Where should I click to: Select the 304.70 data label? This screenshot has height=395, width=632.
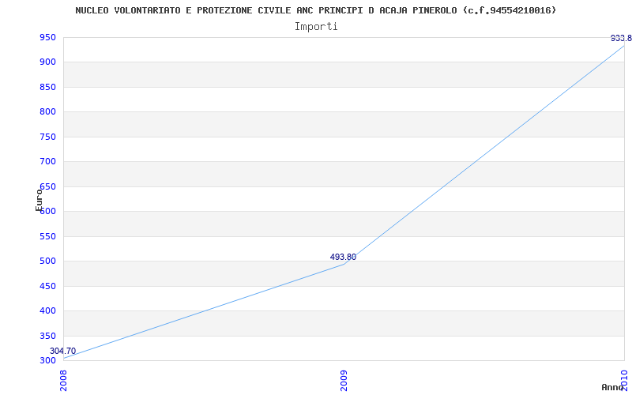click(62, 351)
